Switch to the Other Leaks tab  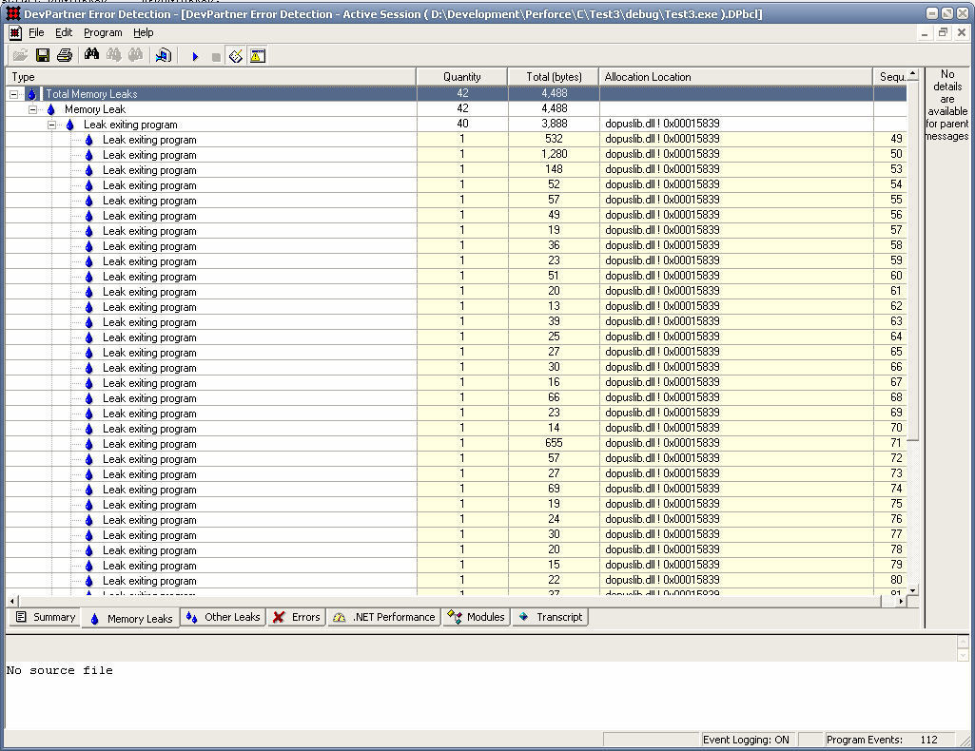(224, 617)
